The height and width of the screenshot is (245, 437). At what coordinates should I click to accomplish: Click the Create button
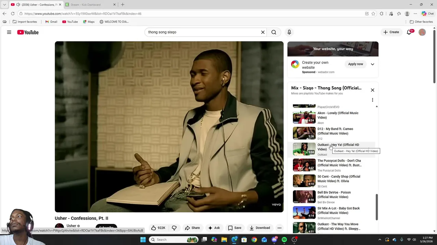point(391,32)
